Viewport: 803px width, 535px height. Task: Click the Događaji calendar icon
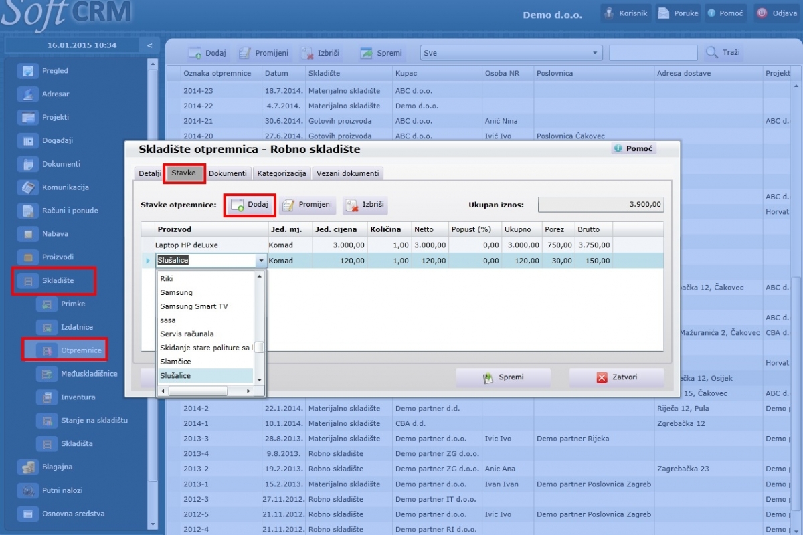(28, 141)
